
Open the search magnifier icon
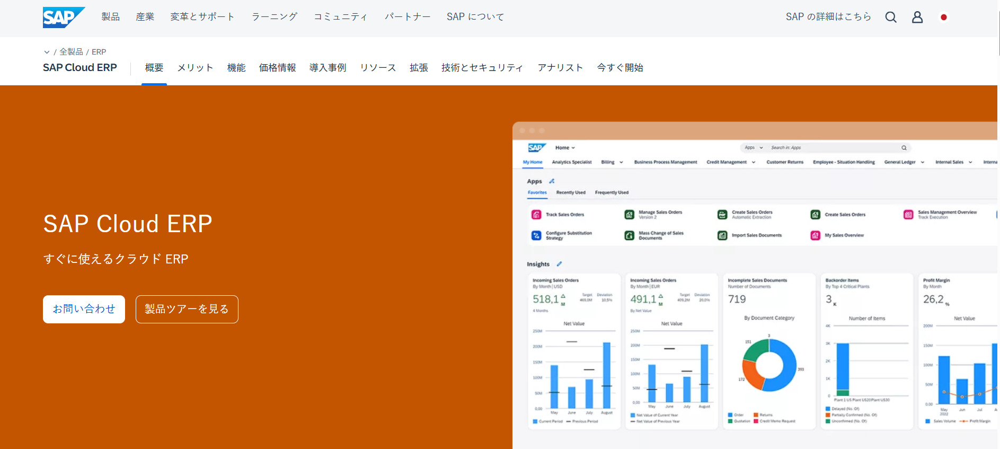tap(891, 17)
